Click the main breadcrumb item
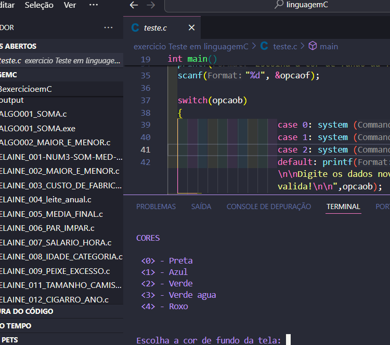Viewport: 390px width, 345px height. pos(329,46)
